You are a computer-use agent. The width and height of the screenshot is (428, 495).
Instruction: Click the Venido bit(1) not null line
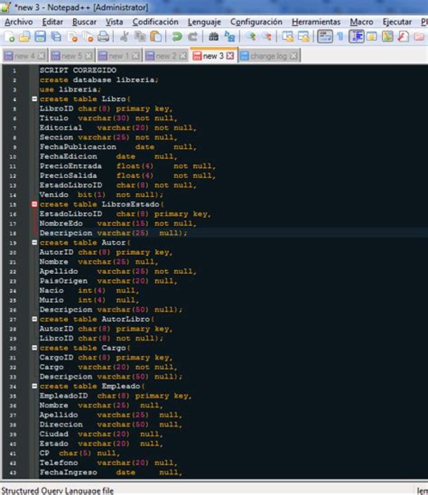[101, 195]
